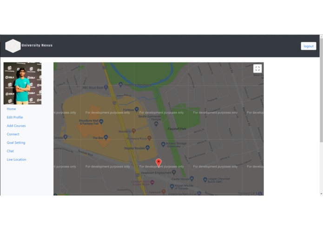Click the University Nexus title text

(37, 45)
